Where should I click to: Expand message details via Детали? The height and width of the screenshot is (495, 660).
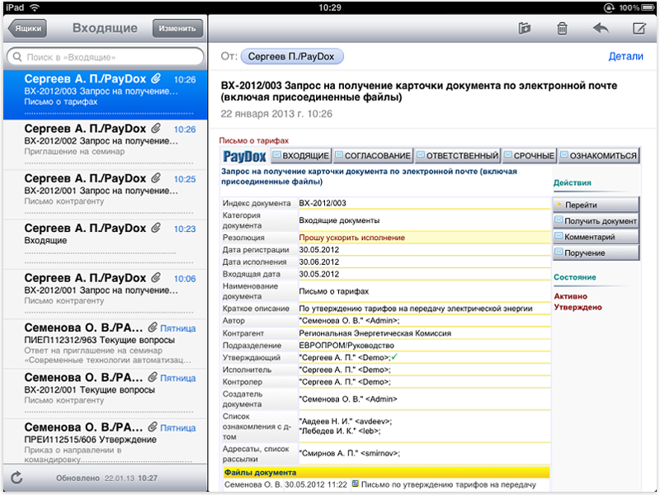(x=626, y=56)
